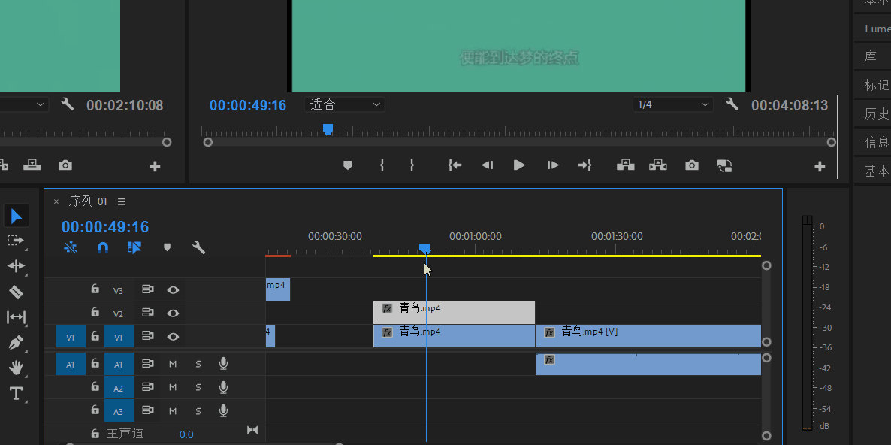
Task: Toggle timeline snap magnet
Action: pyautogui.click(x=103, y=247)
